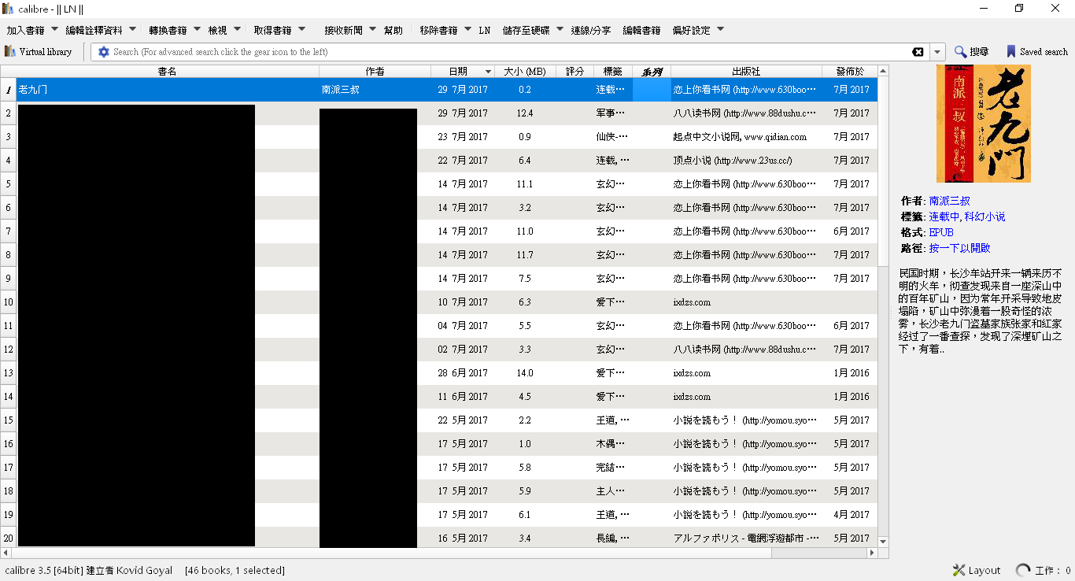1075x581 pixels.
Task: Sort by the 大小 (MB) column header
Action: (x=525, y=72)
